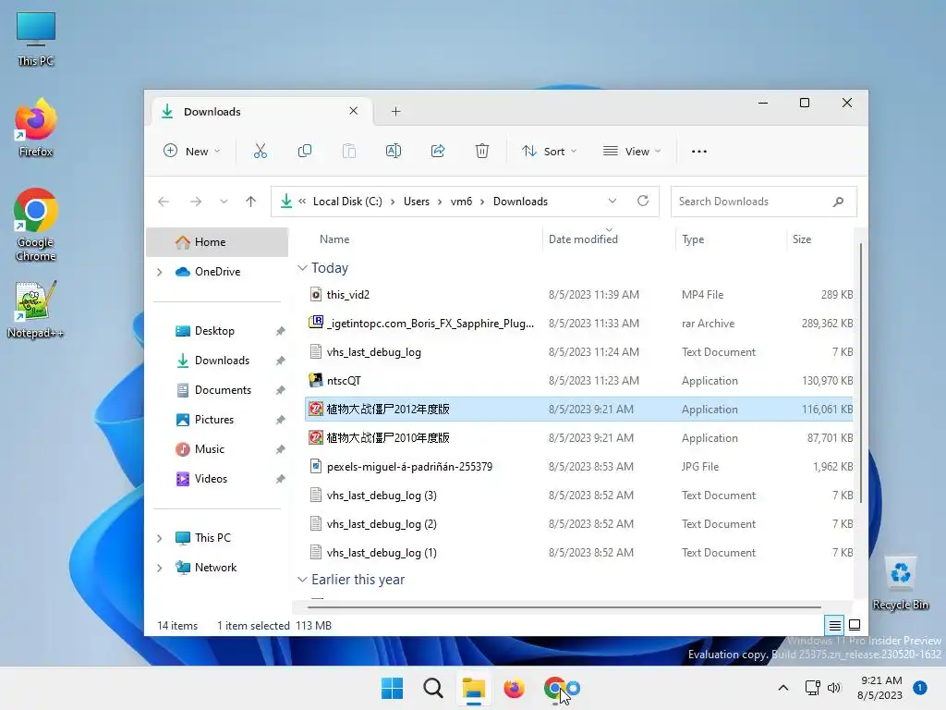
Task: Open the New dropdown menu
Action: pos(192,151)
